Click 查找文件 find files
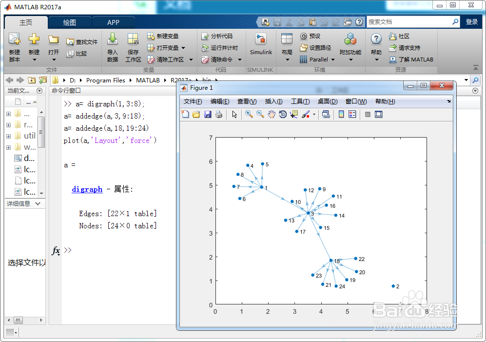This screenshot has height=342, width=486. [82, 42]
